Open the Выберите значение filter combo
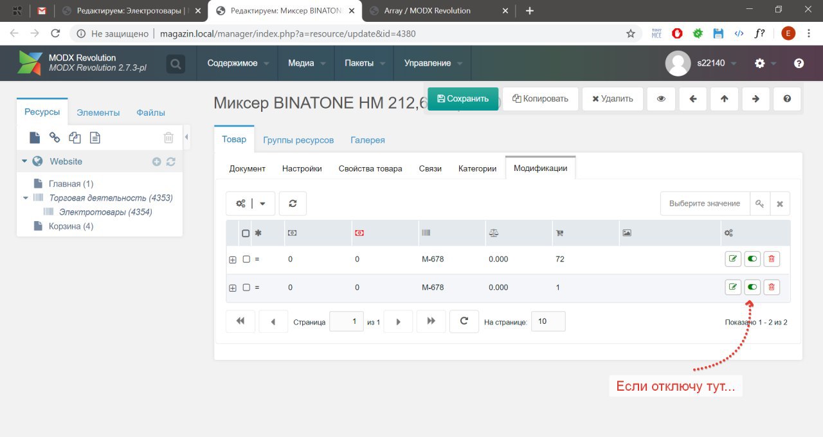The height and width of the screenshot is (437, 823). pos(705,204)
